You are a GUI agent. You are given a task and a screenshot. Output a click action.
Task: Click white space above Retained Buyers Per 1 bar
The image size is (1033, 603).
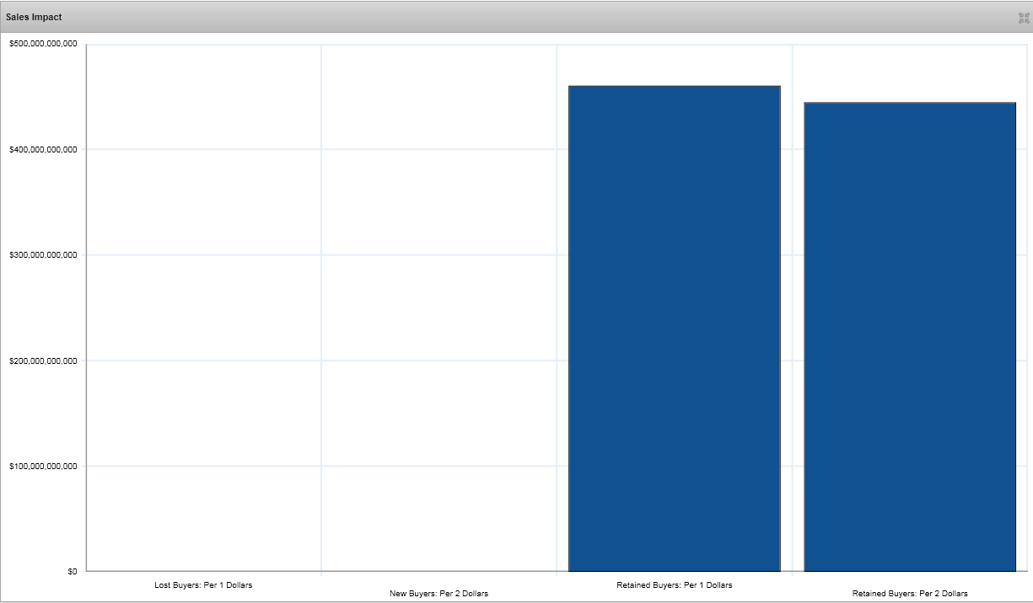coord(674,65)
